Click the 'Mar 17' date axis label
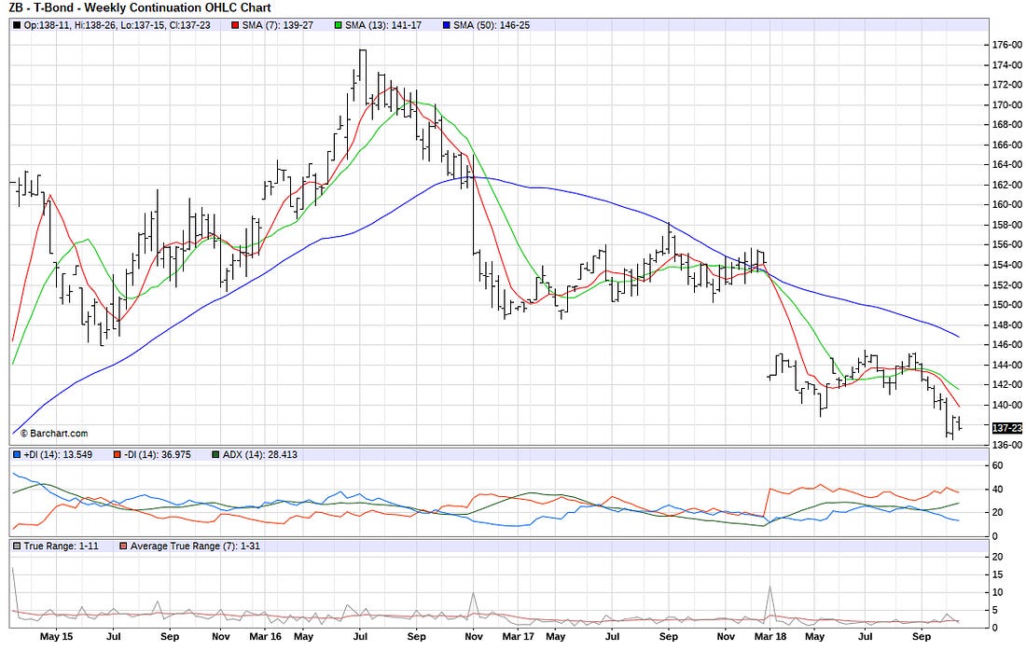 click(519, 637)
